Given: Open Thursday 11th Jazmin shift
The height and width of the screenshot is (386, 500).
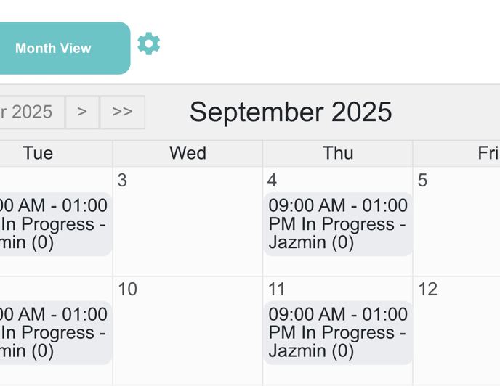Looking at the screenshot, I should pos(338,332).
